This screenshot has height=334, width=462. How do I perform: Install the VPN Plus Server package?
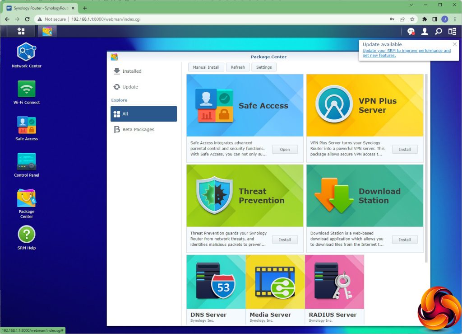pos(405,149)
